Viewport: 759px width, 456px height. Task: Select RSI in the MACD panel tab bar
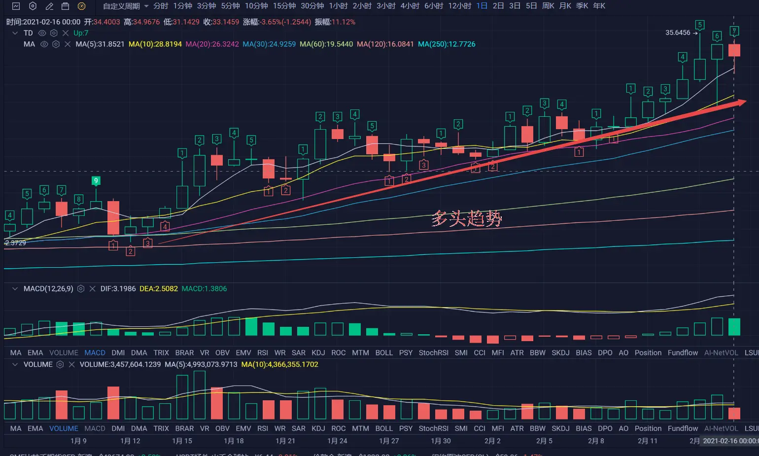pyautogui.click(x=263, y=352)
